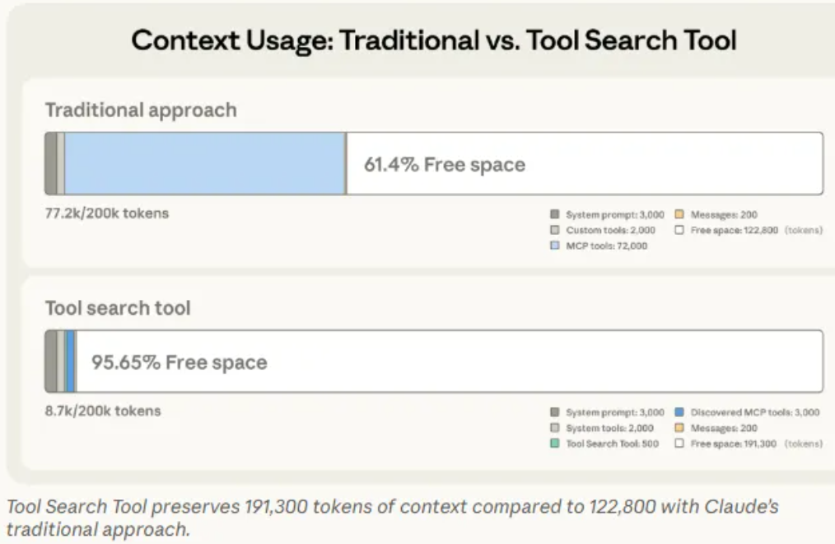The width and height of the screenshot is (835, 544).
Task: Click the green Tool Search Tool legend swatch
Action: pos(555,444)
